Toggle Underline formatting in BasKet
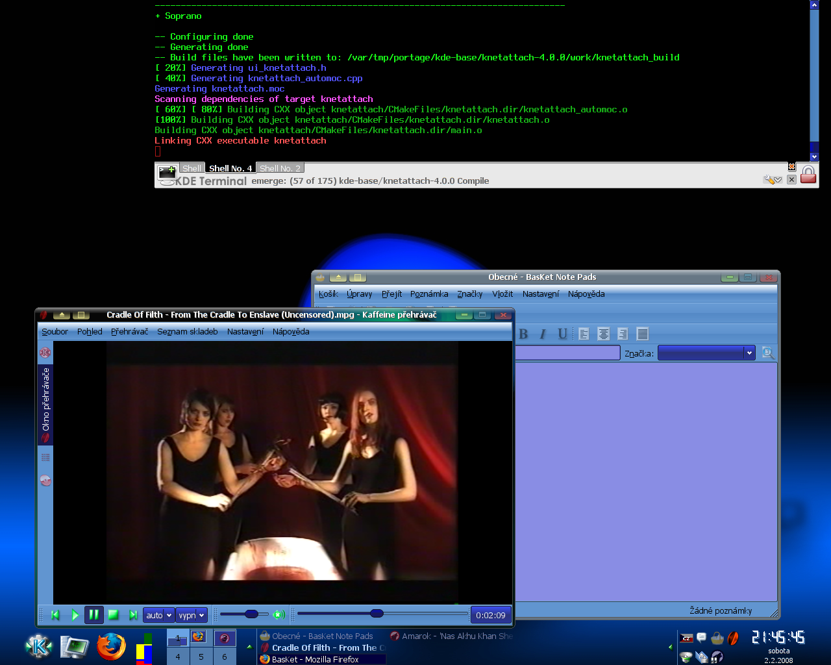The image size is (831, 665). 563,334
